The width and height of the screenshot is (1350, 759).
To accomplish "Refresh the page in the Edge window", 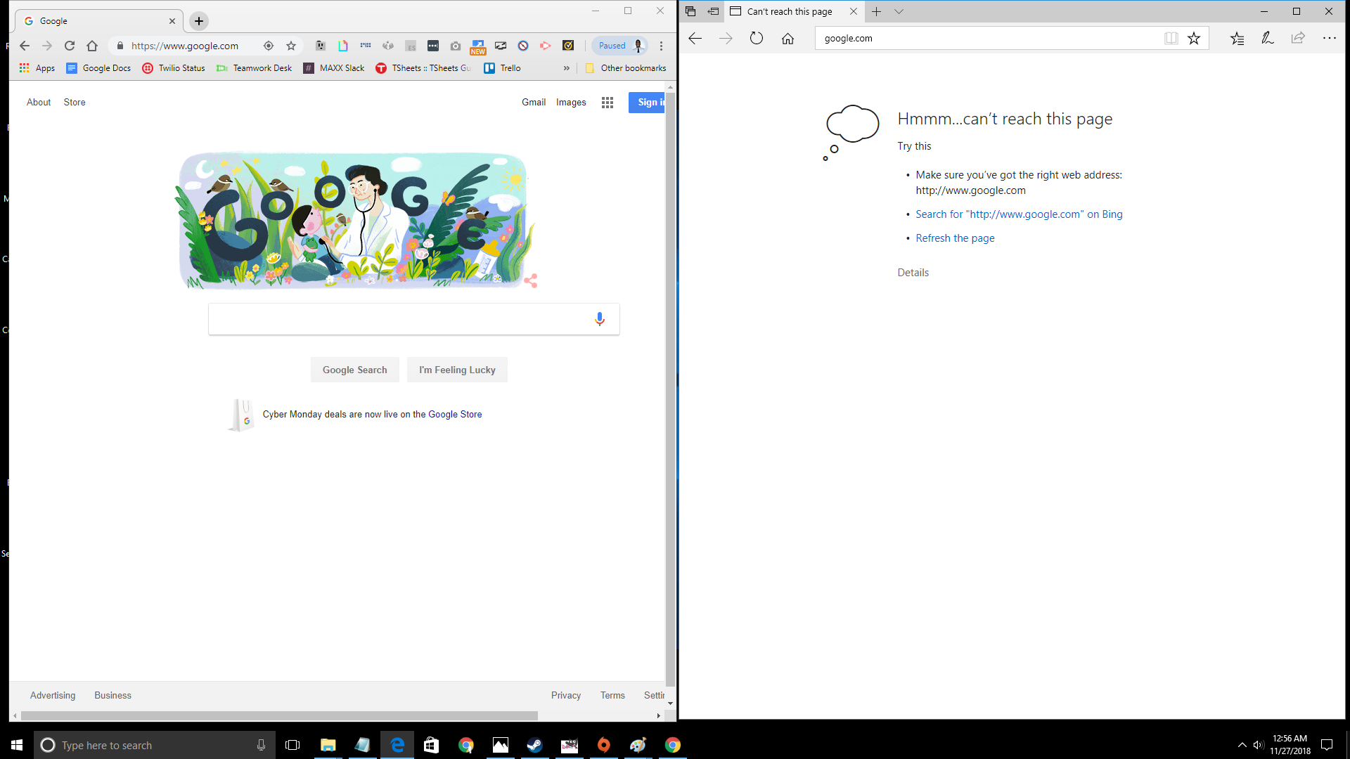I will [757, 38].
